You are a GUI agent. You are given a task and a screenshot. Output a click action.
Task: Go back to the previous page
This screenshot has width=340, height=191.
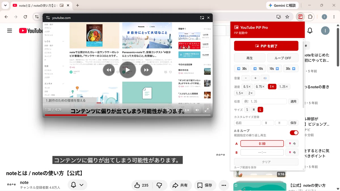tap(6, 17)
